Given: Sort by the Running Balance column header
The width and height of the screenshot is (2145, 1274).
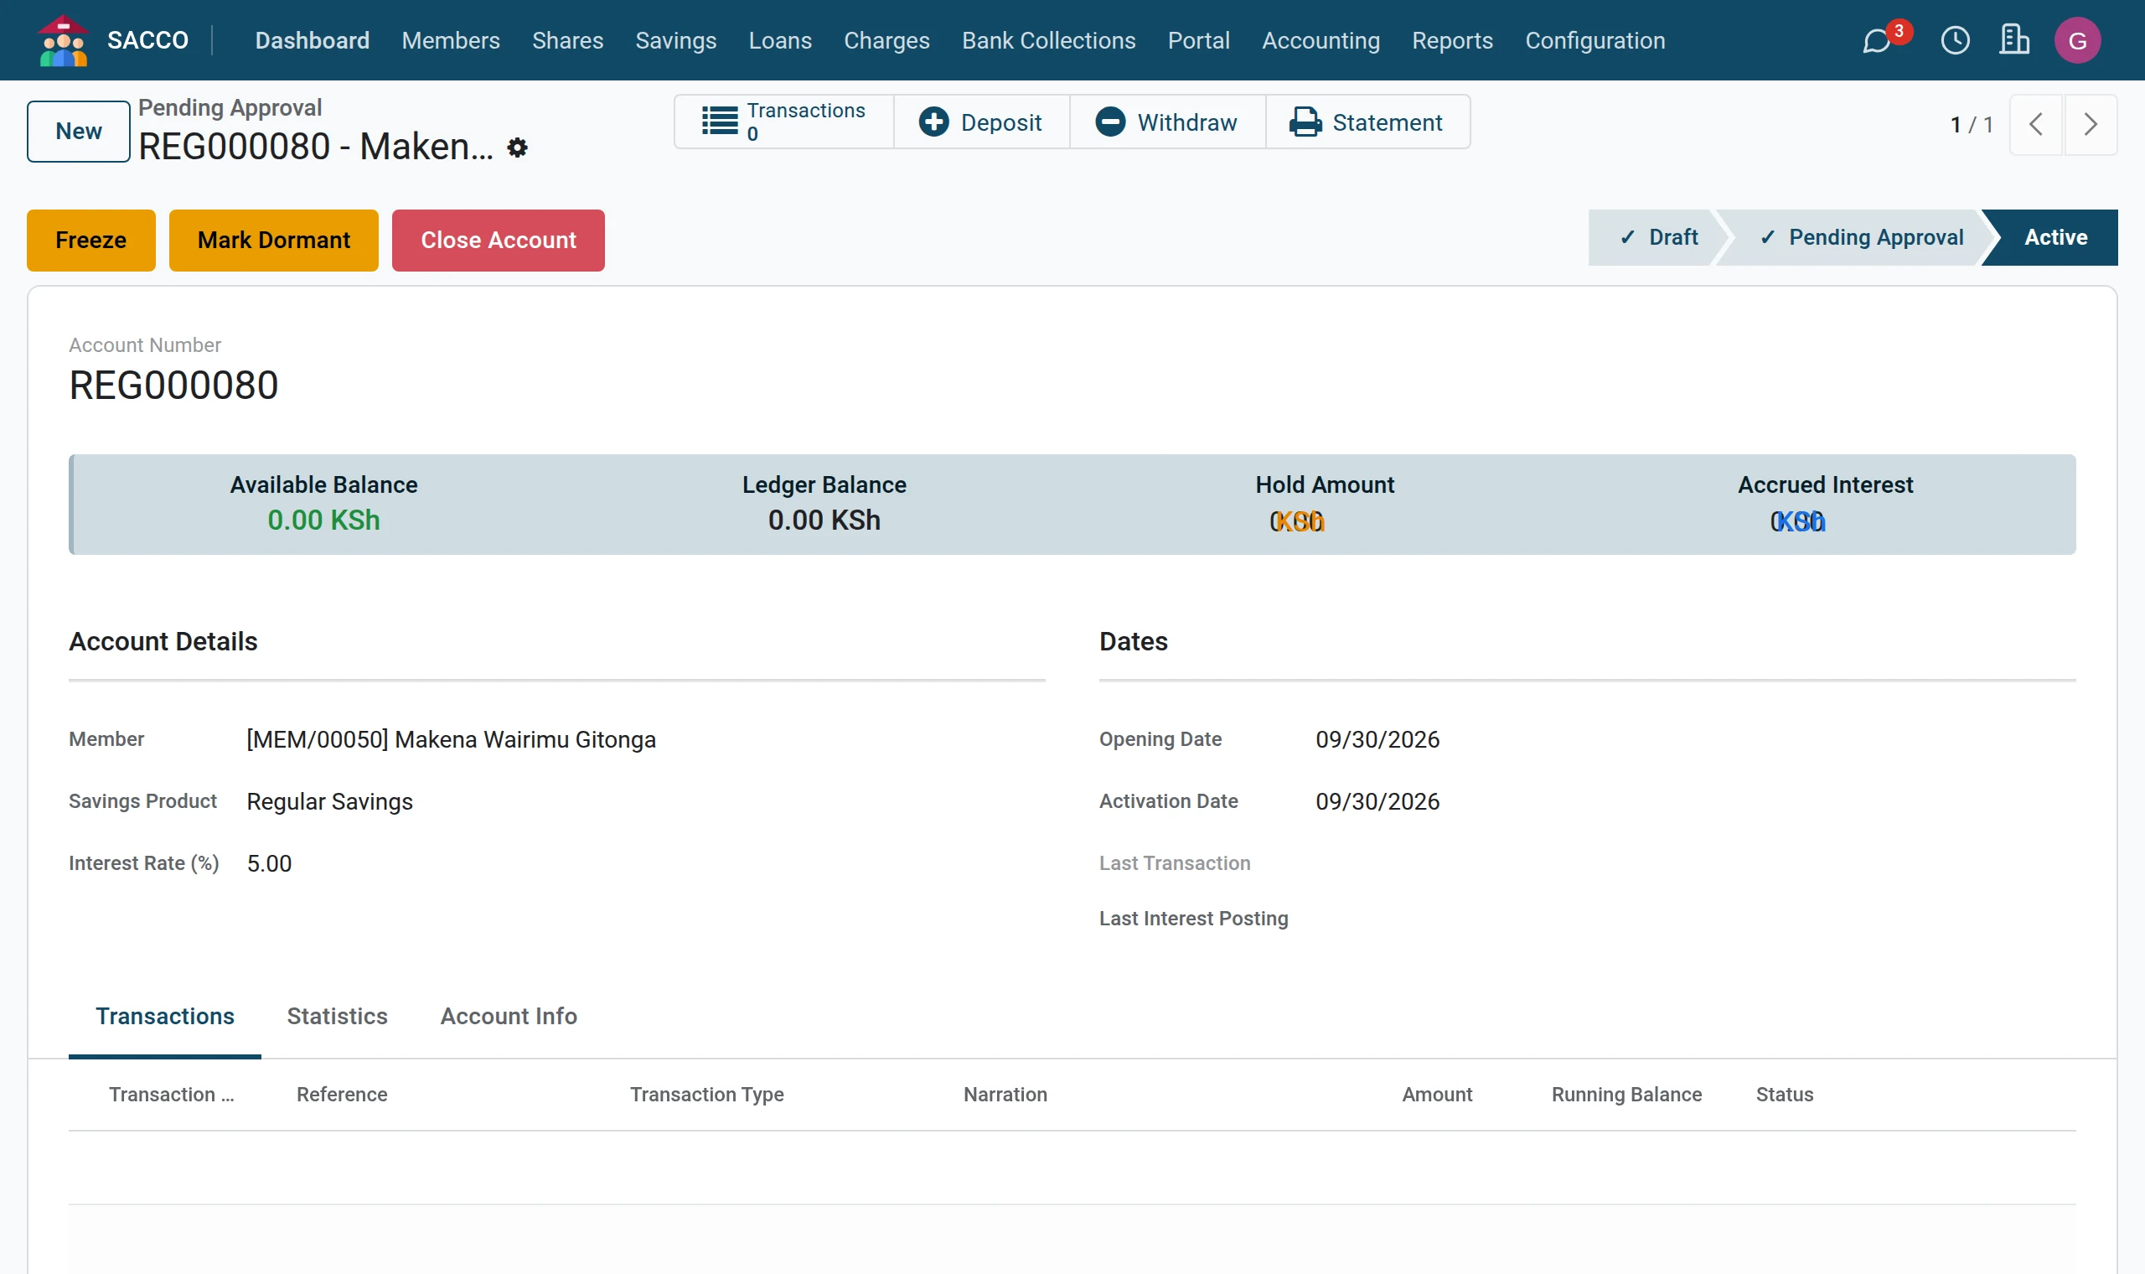Looking at the screenshot, I should coord(1627,1095).
